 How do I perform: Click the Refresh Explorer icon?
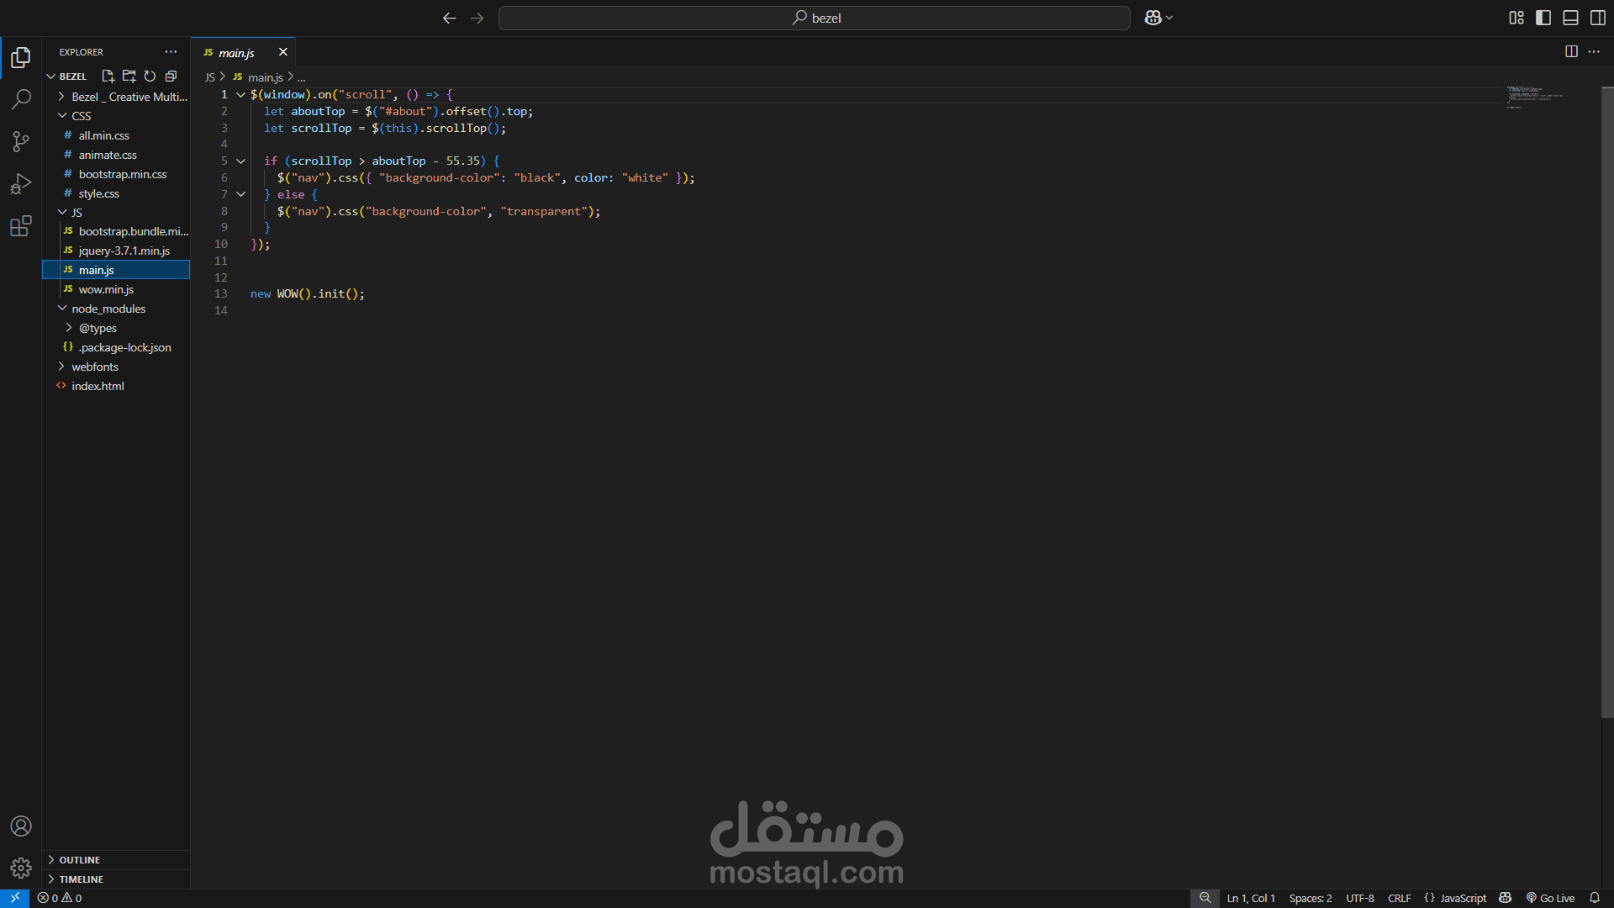tap(150, 77)
